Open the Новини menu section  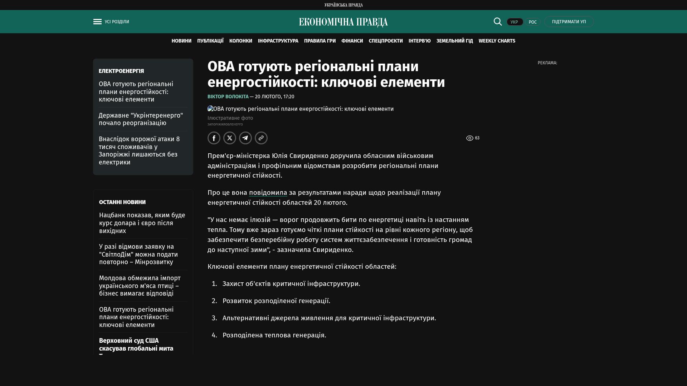point(181,41)
